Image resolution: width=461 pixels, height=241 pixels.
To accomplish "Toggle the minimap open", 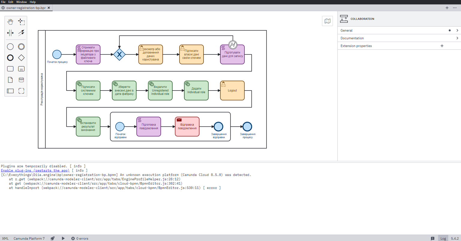I will (x=327, y=21).
